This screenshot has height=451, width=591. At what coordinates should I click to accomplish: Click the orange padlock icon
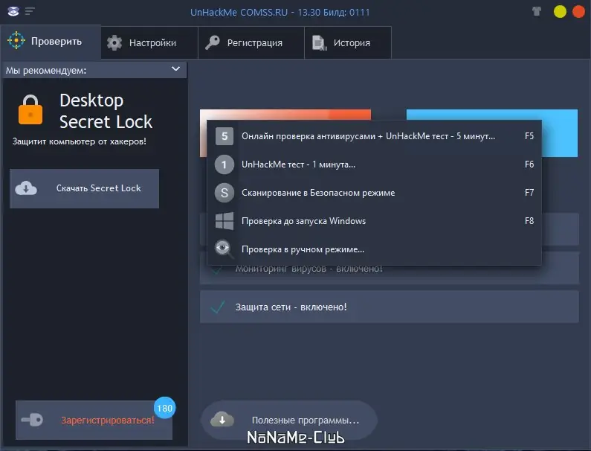point(30,110)
